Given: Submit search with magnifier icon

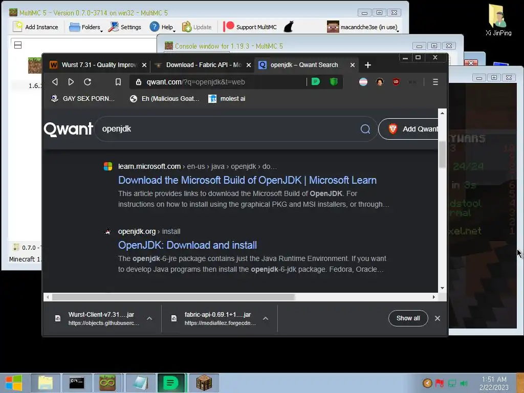Looking at the screenshot, I should (365, 129).
